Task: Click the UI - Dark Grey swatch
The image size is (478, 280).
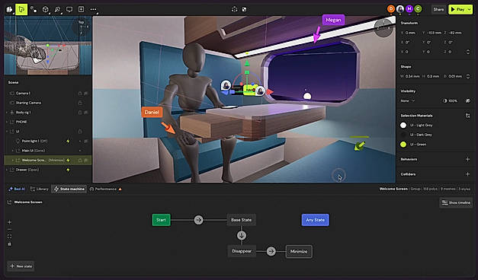Action: [403, 135]
